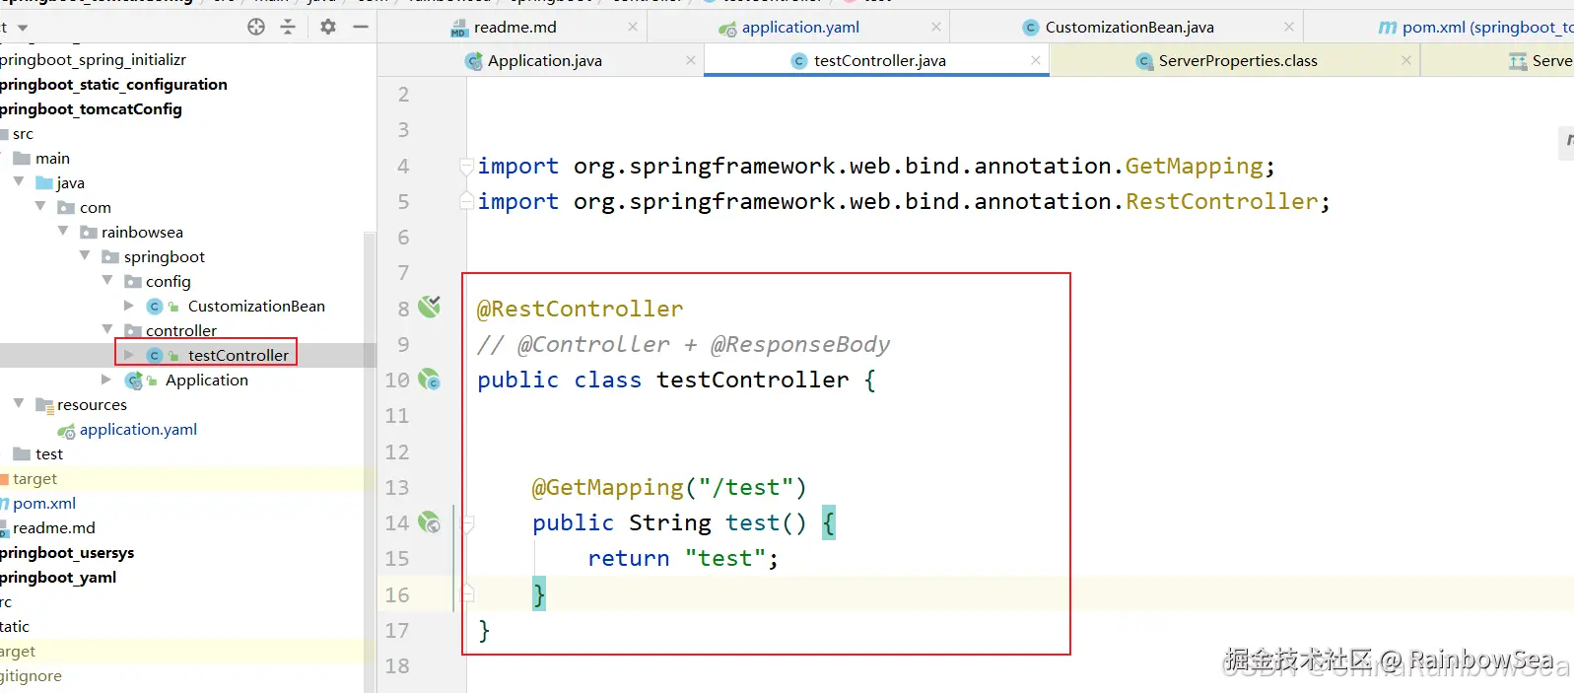The image size is (1574, 693).
Task: Open the CustomizationBean.java editor tab
Action: [x=1129, y=28]
